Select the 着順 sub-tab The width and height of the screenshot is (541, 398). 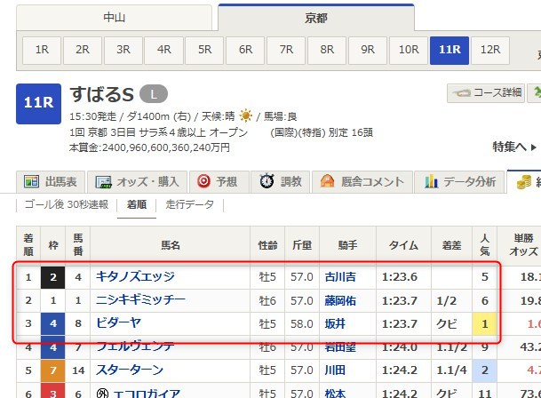coord(137,204)
